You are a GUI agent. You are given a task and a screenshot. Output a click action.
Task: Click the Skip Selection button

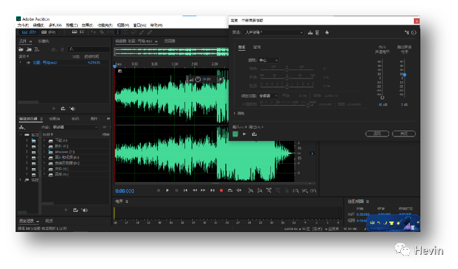coord(239,190)
